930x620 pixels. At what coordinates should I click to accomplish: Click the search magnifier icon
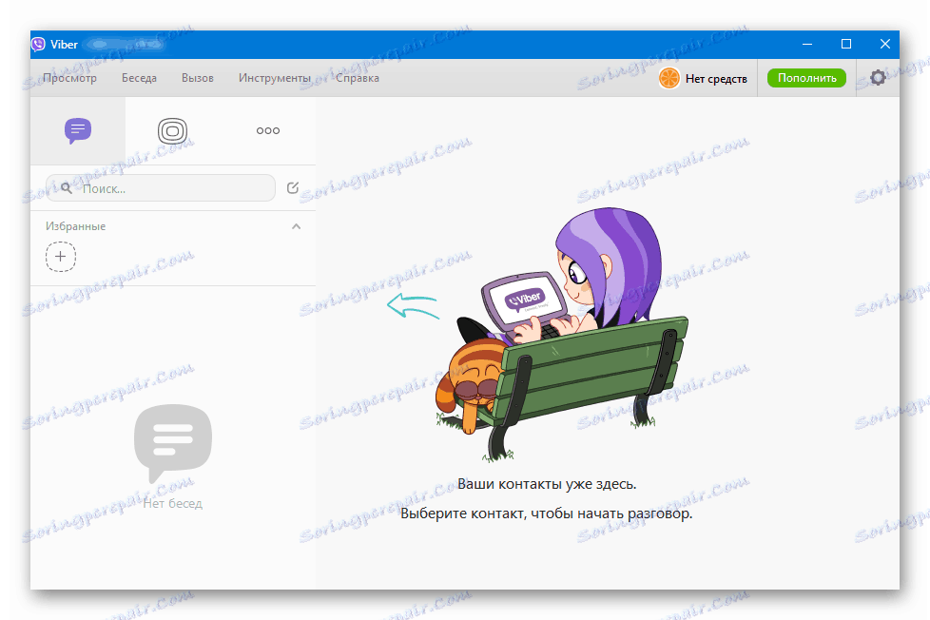click(64, 187)
